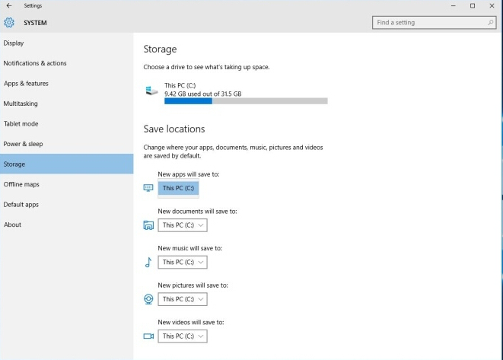Screen dimensions: 503x360
Task: Click the search magnifier icon
Action: tap(491, 23)
